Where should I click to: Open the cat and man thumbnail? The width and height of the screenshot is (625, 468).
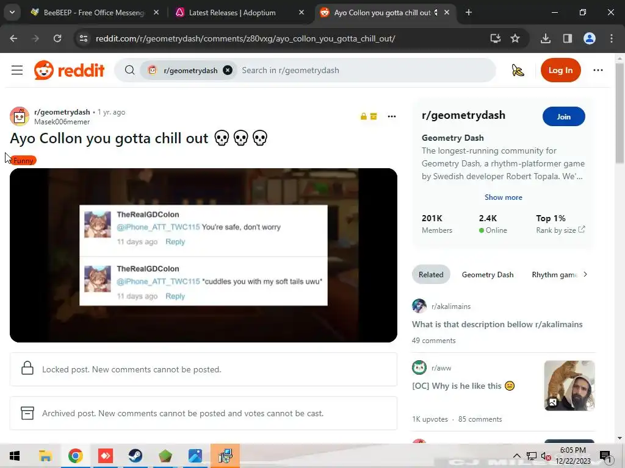(x=569, y=386)
